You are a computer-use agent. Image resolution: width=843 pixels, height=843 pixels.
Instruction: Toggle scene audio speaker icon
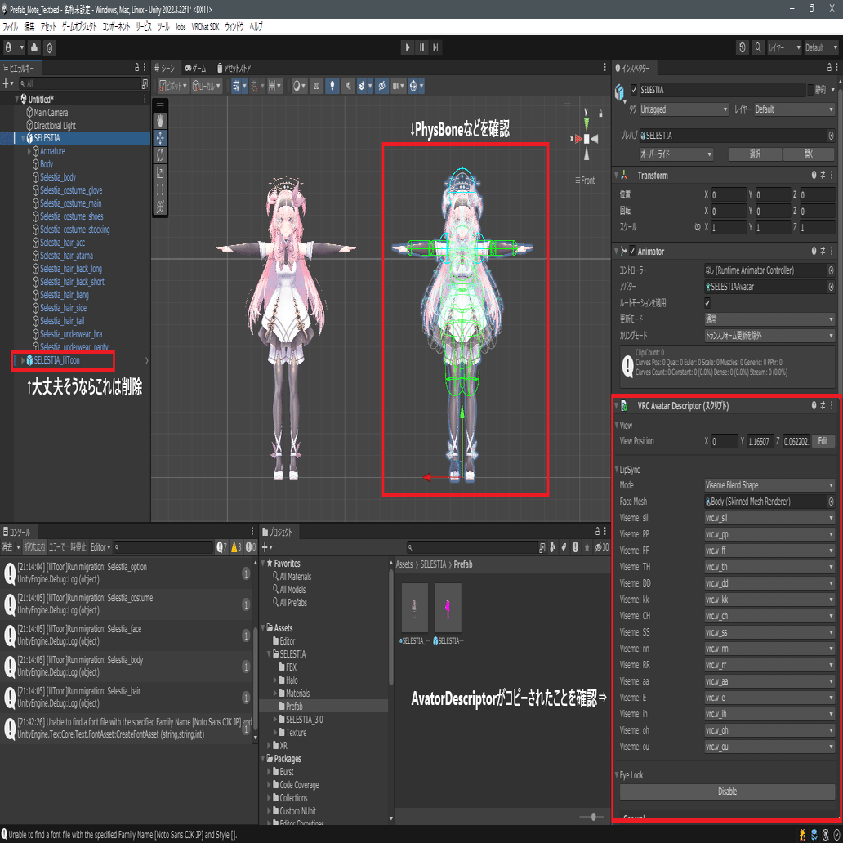(x=348, y=86)
